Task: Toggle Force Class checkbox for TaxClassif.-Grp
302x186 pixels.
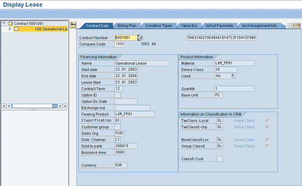Action: coord(267,127)
